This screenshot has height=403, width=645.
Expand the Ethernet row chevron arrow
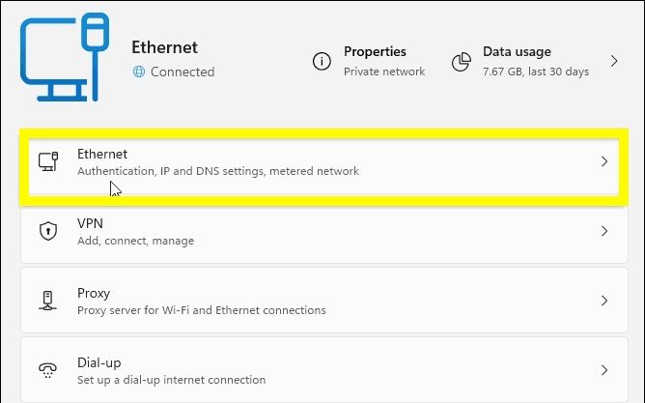(604, 161)
